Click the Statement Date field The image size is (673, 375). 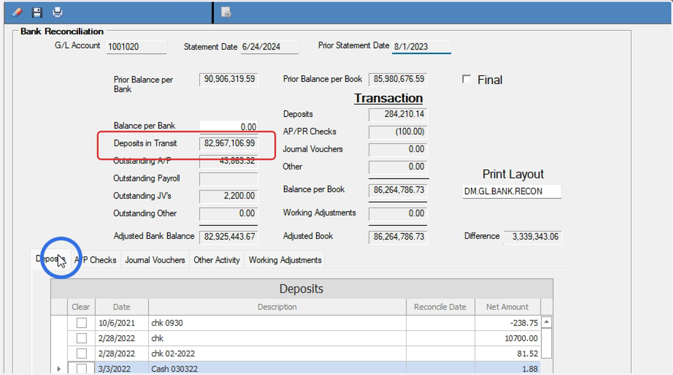[269, 47]
